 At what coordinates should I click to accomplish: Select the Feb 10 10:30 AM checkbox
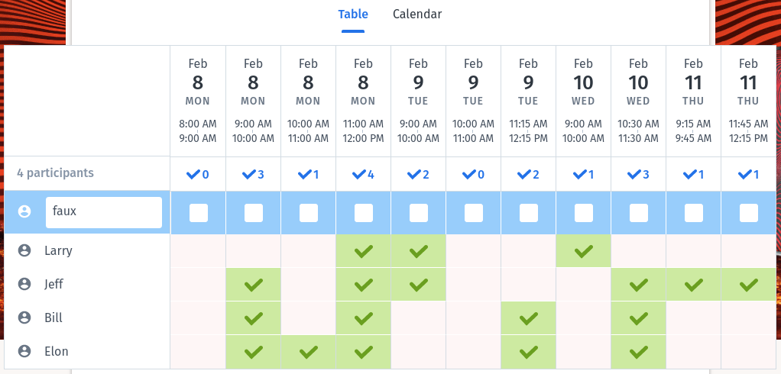pos(639,213)
